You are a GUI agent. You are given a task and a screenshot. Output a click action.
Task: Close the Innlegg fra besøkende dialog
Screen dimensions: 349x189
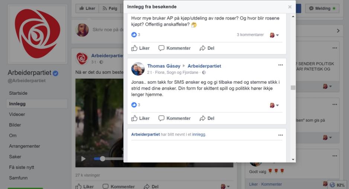tap(290, 7)
